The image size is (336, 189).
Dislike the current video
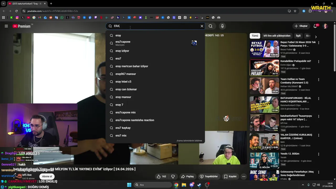tap(173, 176)
